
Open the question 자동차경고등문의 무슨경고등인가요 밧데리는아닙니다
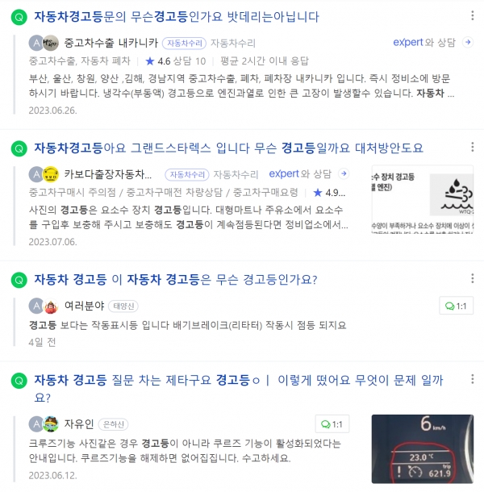point(177,17)
